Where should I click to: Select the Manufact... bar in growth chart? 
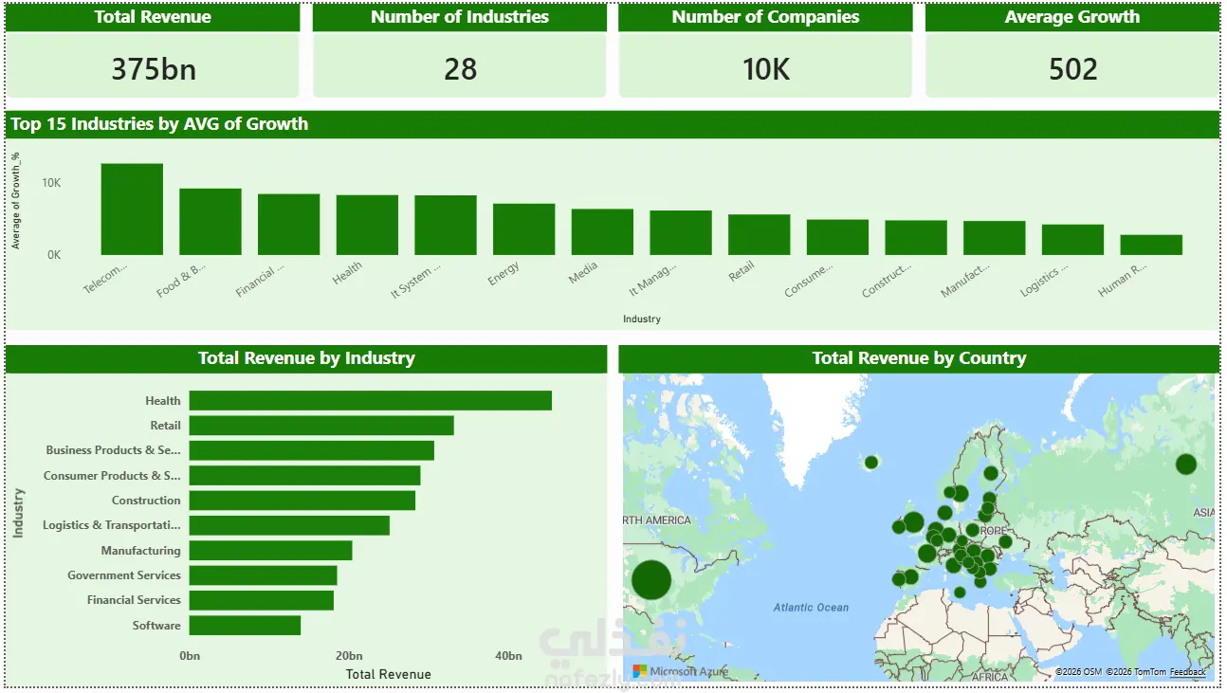994,238
